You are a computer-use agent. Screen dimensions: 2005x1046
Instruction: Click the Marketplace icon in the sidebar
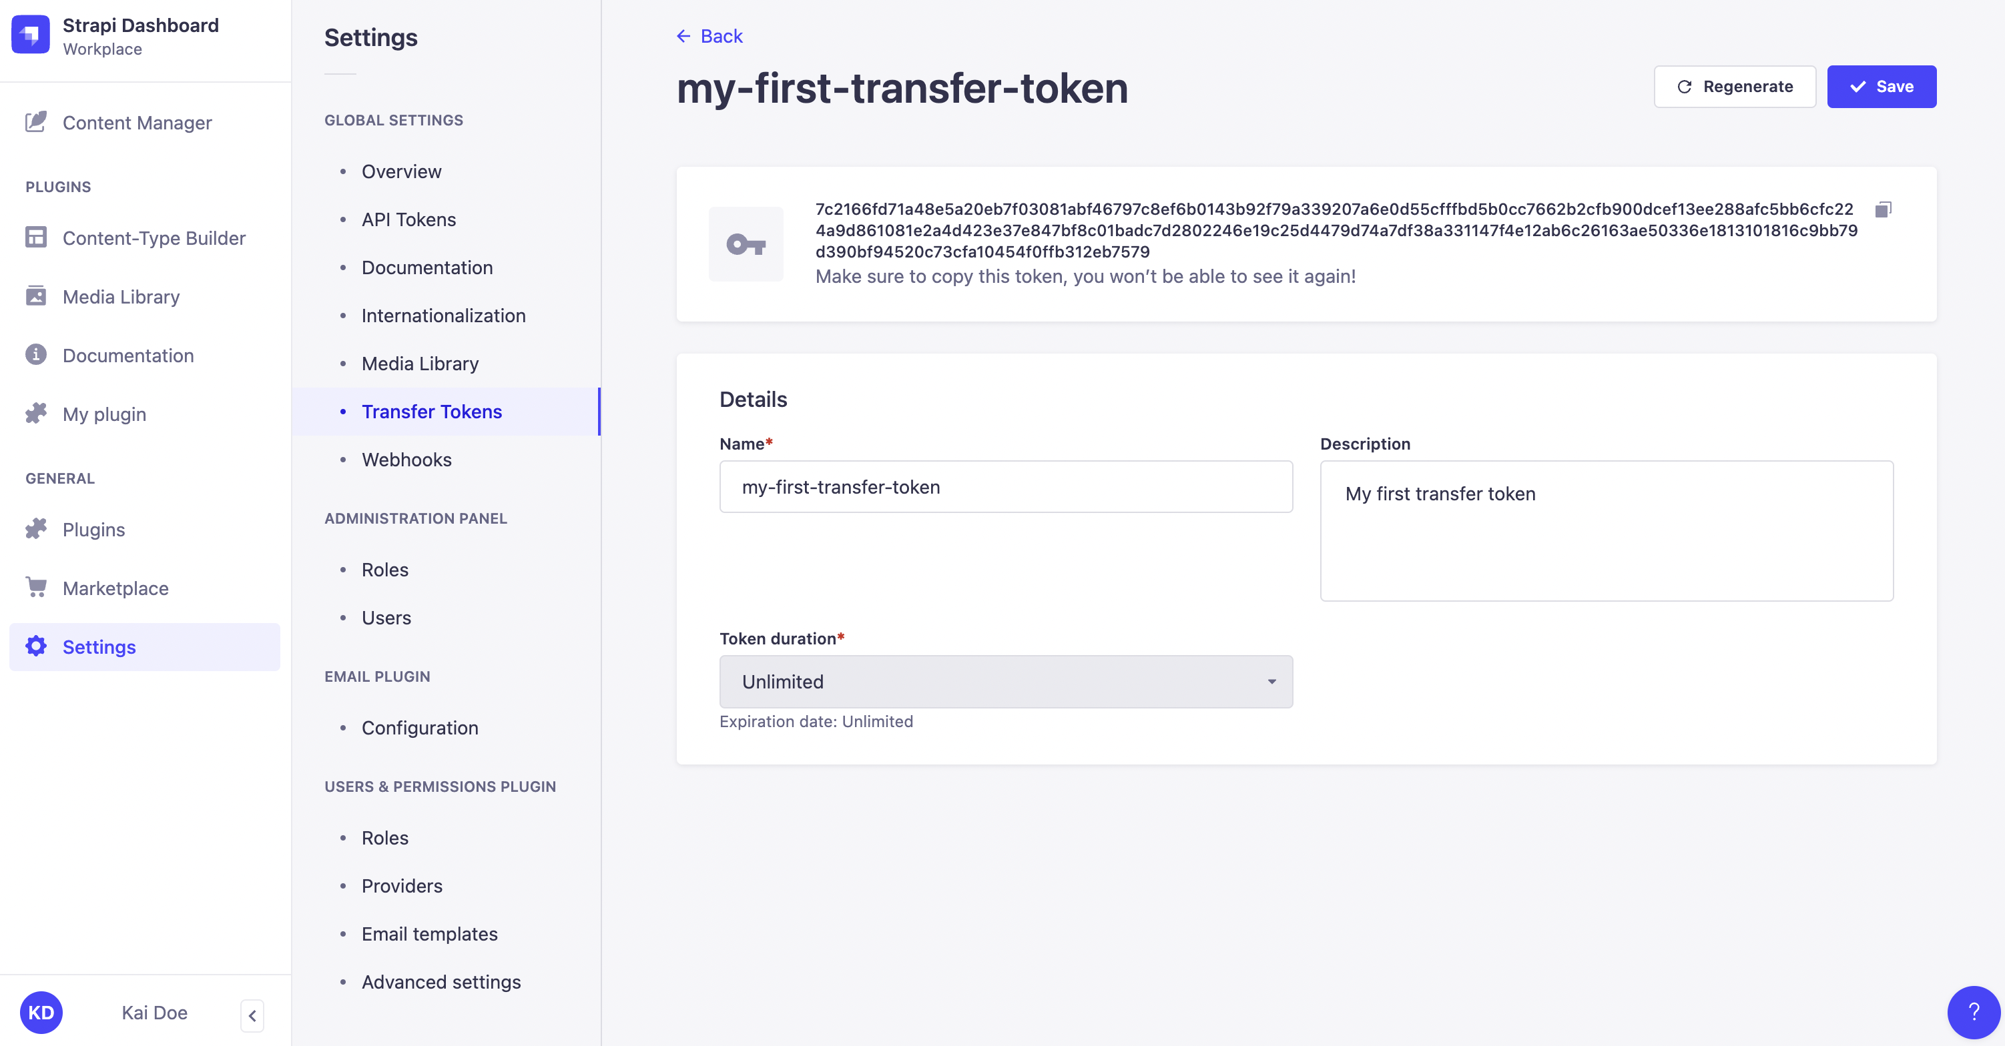[x=37, y=587]
